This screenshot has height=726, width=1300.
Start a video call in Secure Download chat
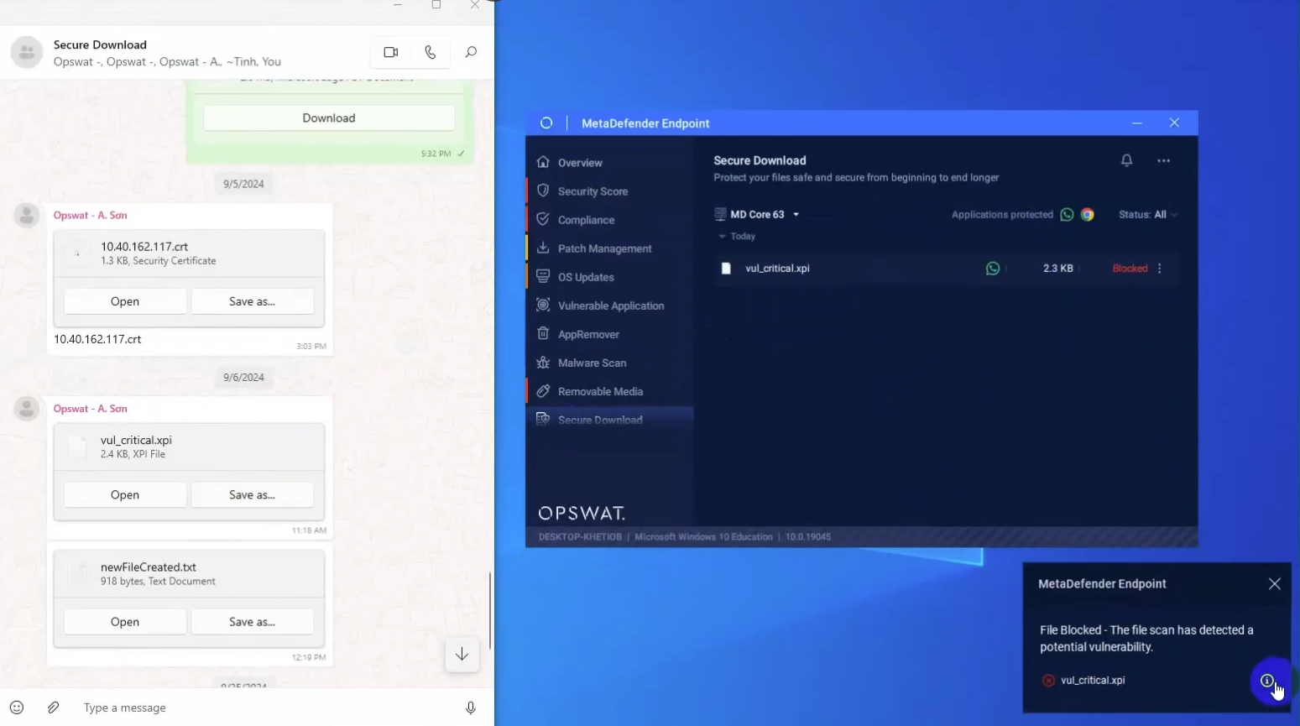[x=391, y=52]
